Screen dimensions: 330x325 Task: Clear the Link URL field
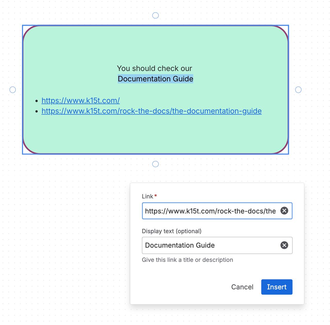(284, 211)
